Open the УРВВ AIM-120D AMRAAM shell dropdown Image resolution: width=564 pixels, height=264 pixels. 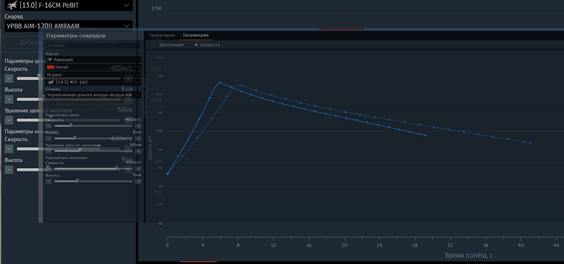[x=68, y=26]
